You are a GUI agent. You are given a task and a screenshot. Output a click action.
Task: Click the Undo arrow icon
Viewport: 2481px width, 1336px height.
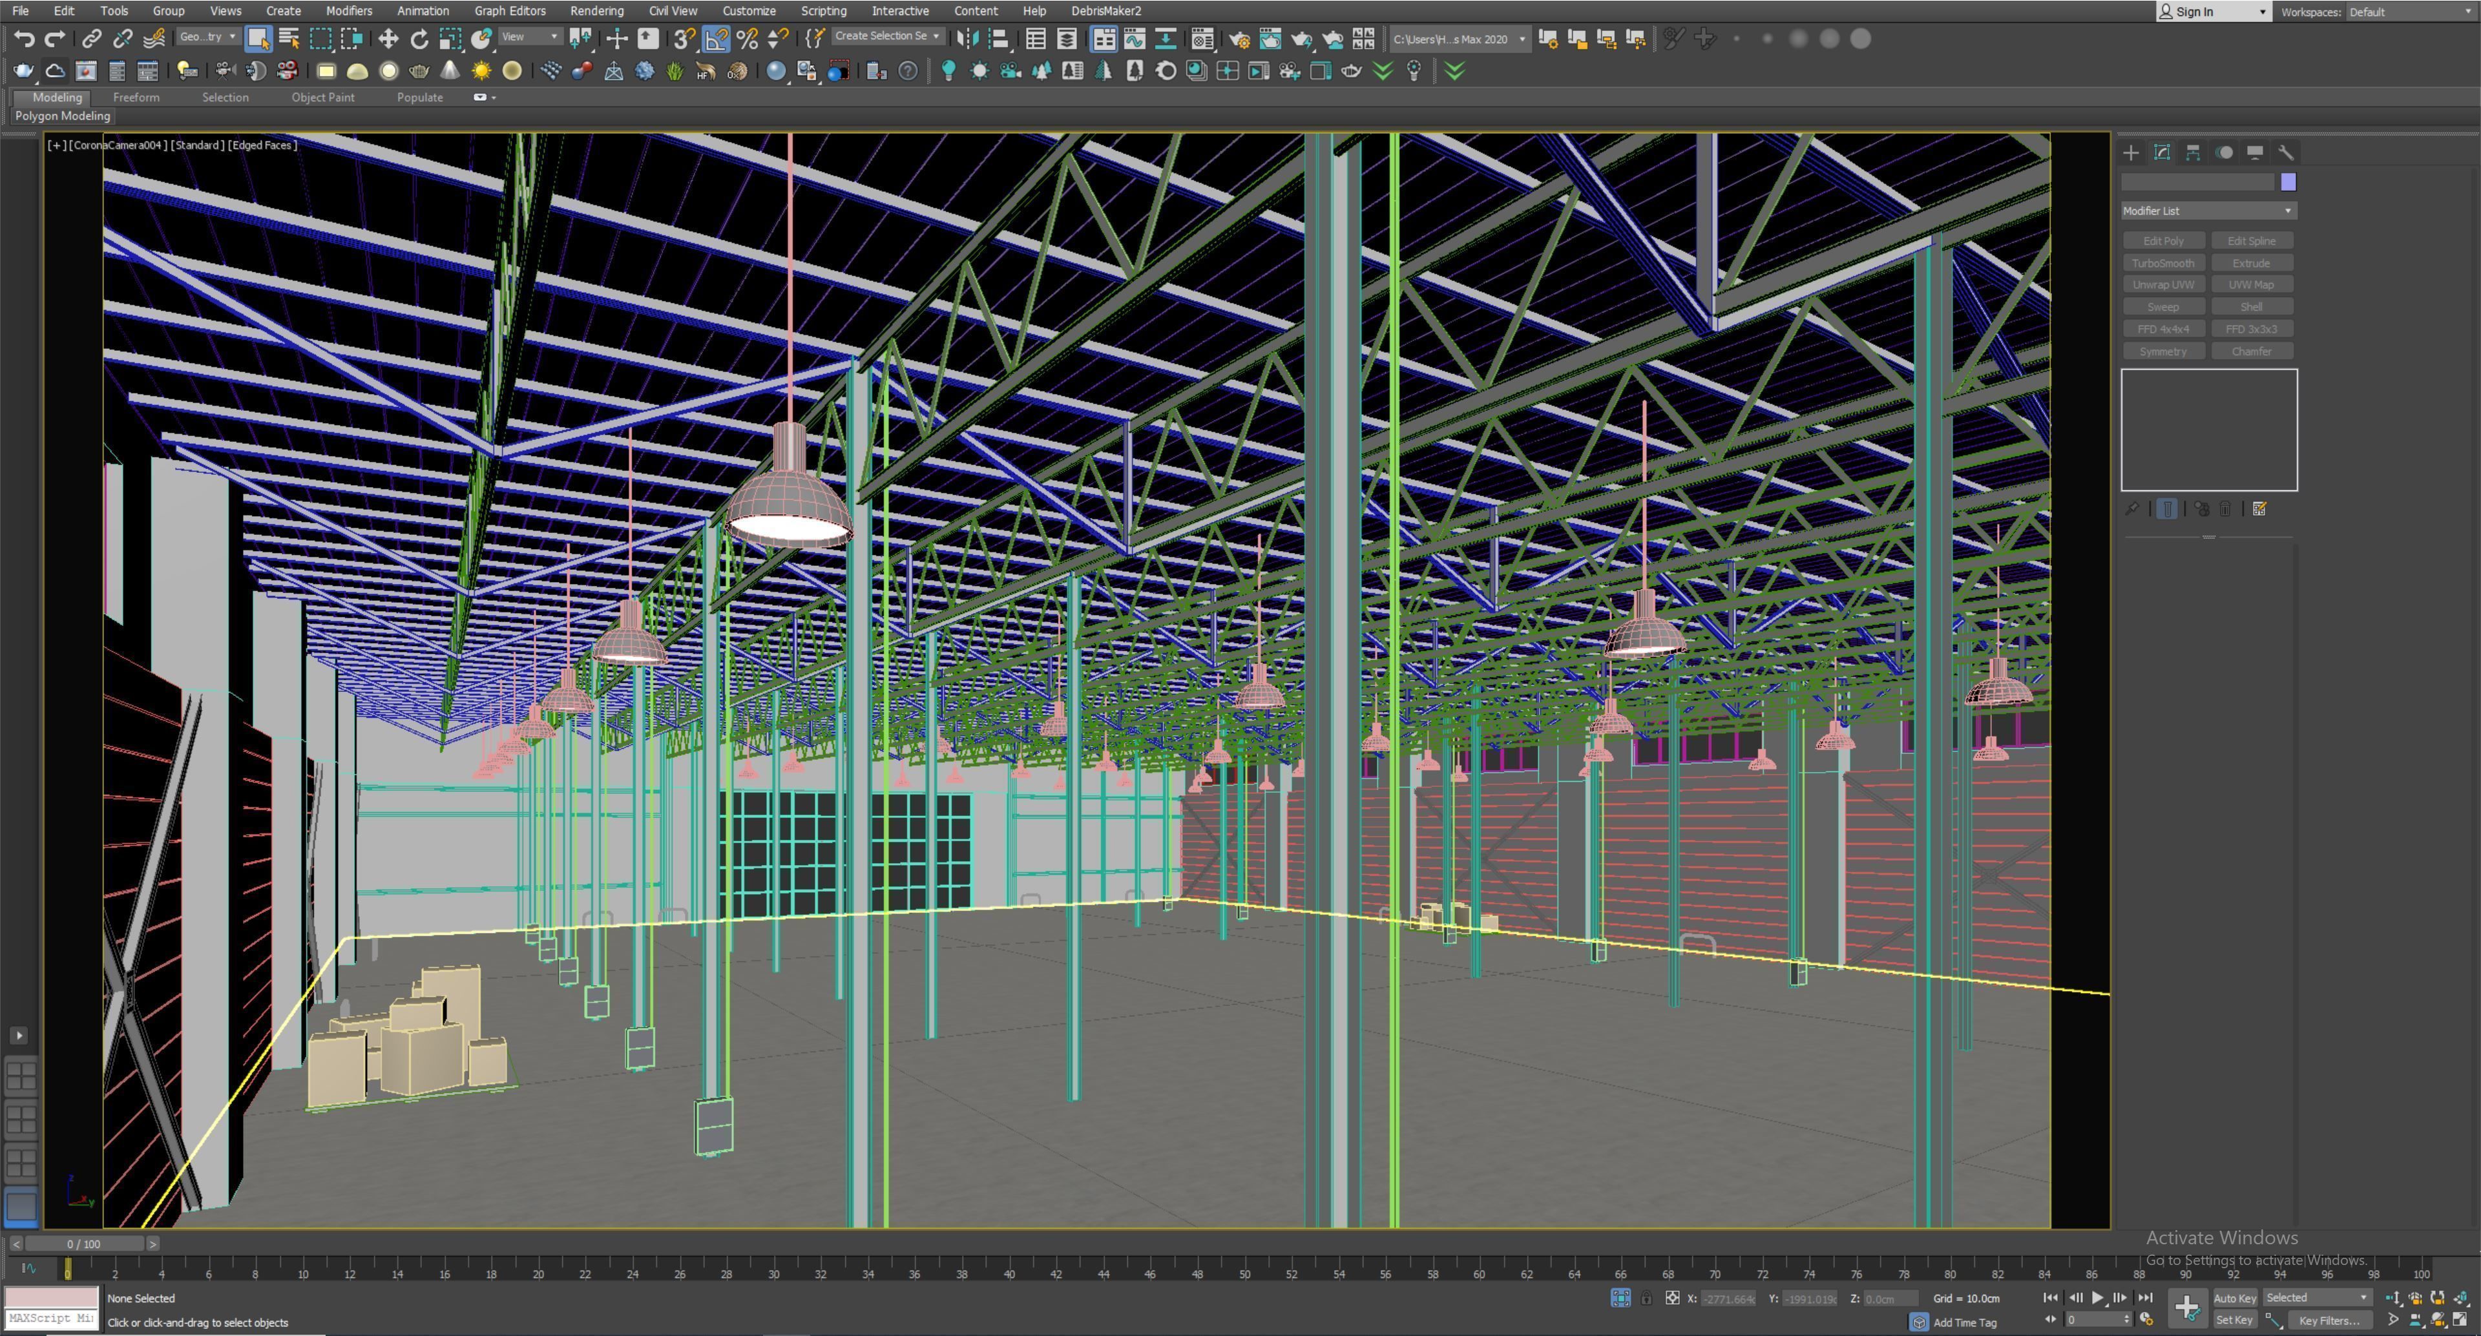pyautogui.click(x=24, y=39)
